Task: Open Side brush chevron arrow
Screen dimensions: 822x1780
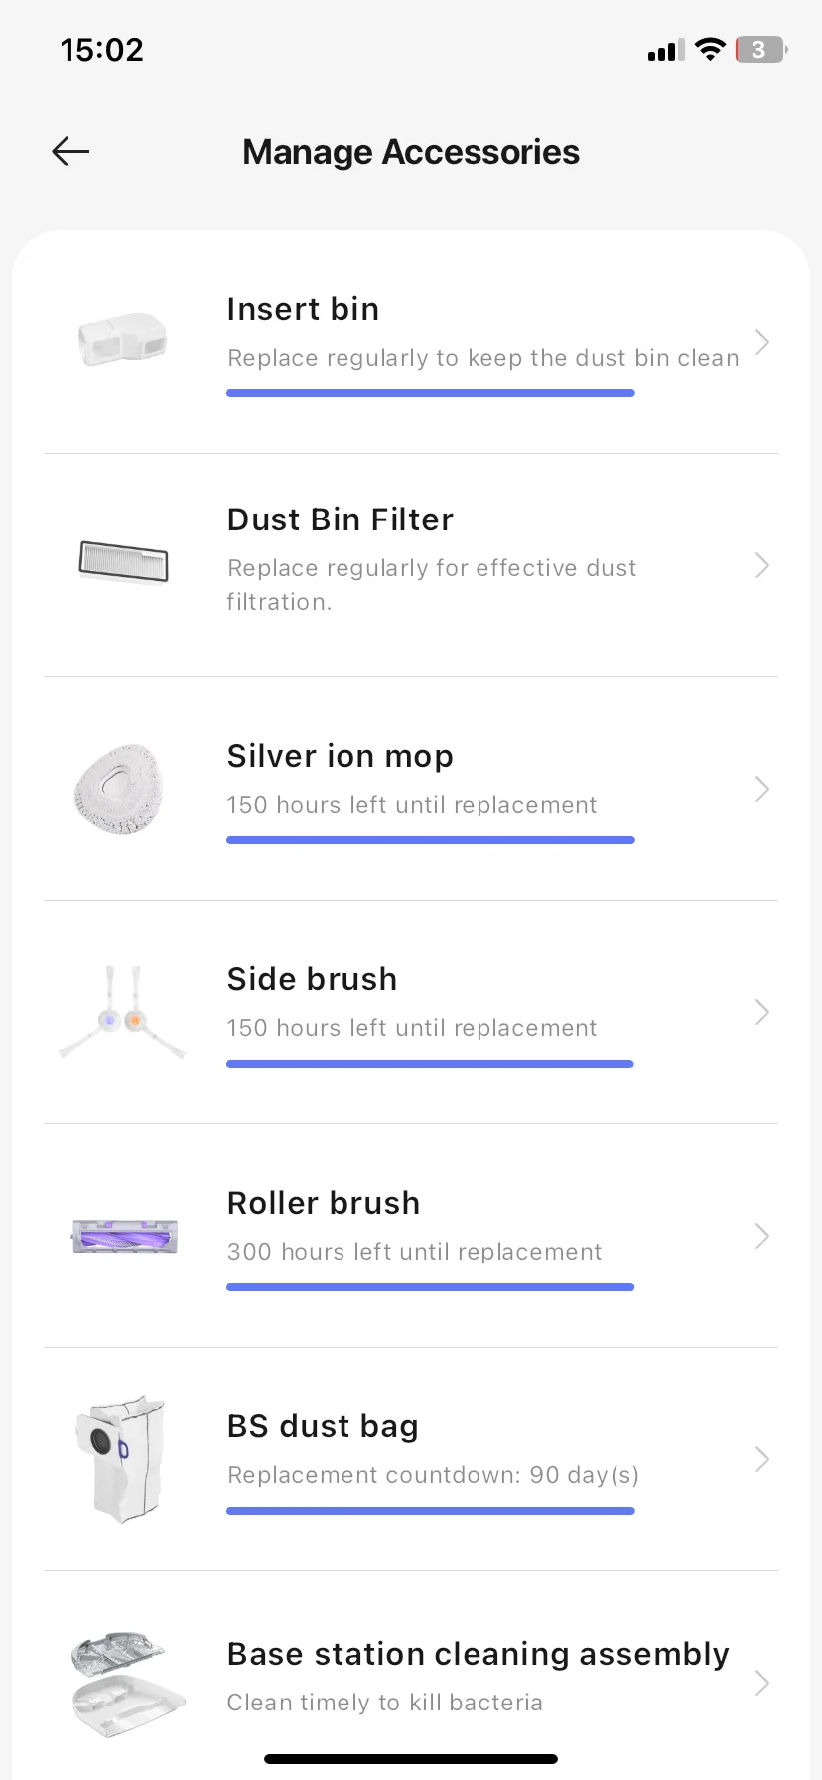Action: click(761, 1012)
